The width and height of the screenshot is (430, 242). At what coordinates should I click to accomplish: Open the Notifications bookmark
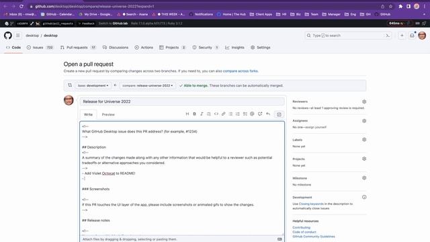202,14
